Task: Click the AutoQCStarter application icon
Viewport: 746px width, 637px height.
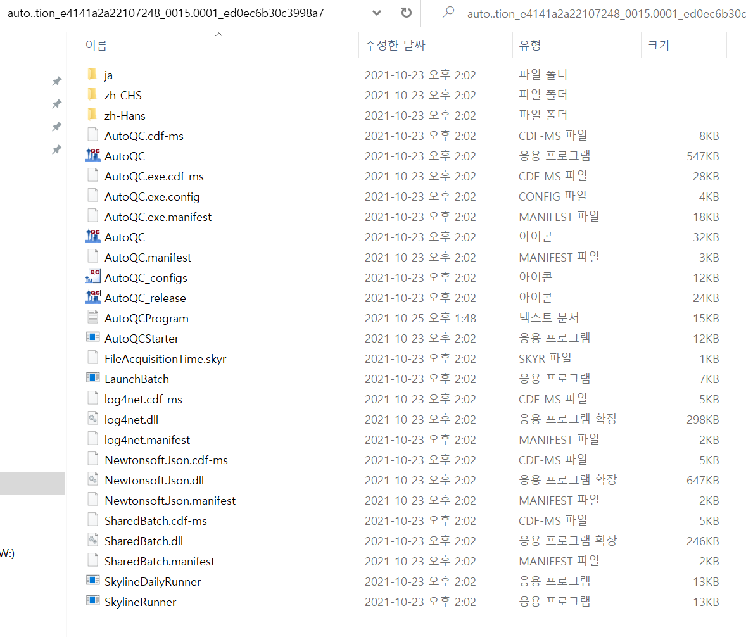Action: click(93, 338)
